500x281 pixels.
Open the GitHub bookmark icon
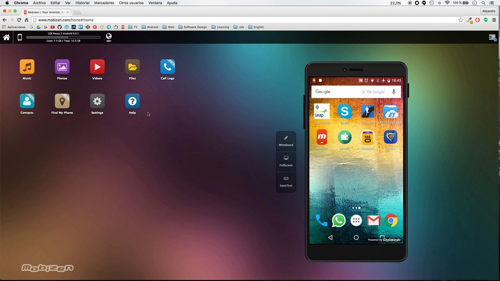click(x=59, y=27)
